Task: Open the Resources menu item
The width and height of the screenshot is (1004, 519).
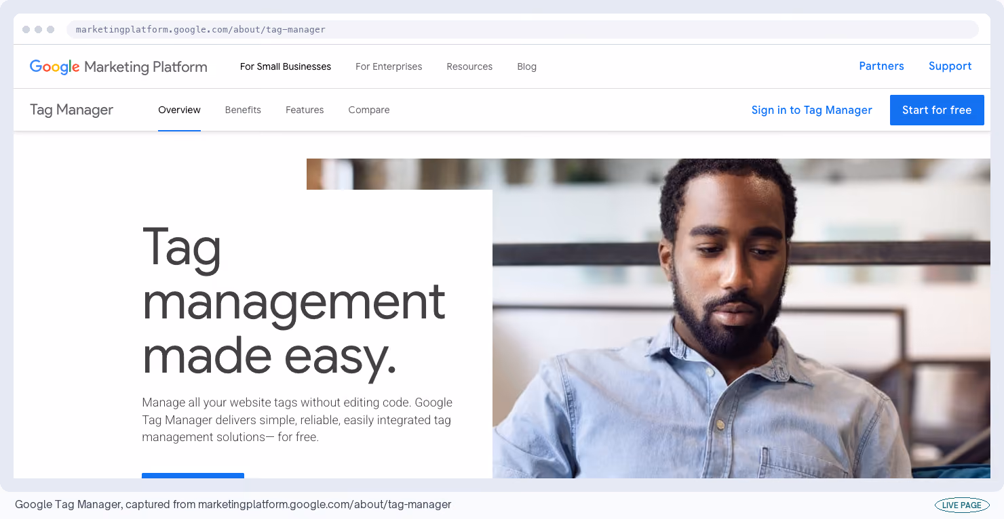Action: (469, 66)
